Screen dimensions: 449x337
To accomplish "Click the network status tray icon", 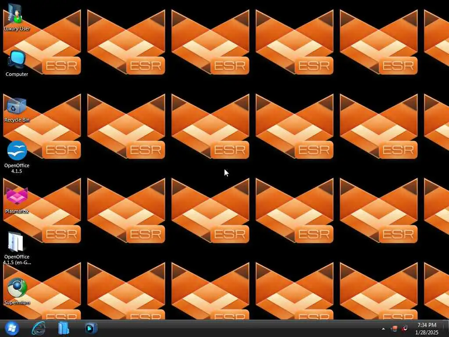I will pos(395,328).
